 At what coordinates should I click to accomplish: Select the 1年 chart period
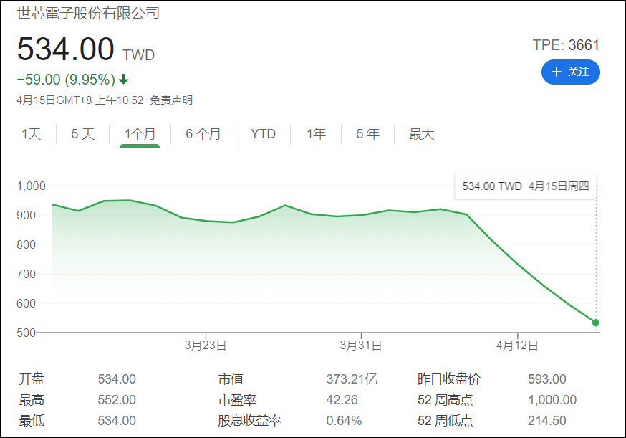pyautogui.click(x=315, y=133)
